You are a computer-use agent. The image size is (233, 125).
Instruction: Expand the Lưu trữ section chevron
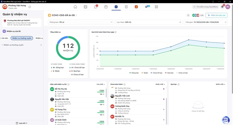click(26, 123)
